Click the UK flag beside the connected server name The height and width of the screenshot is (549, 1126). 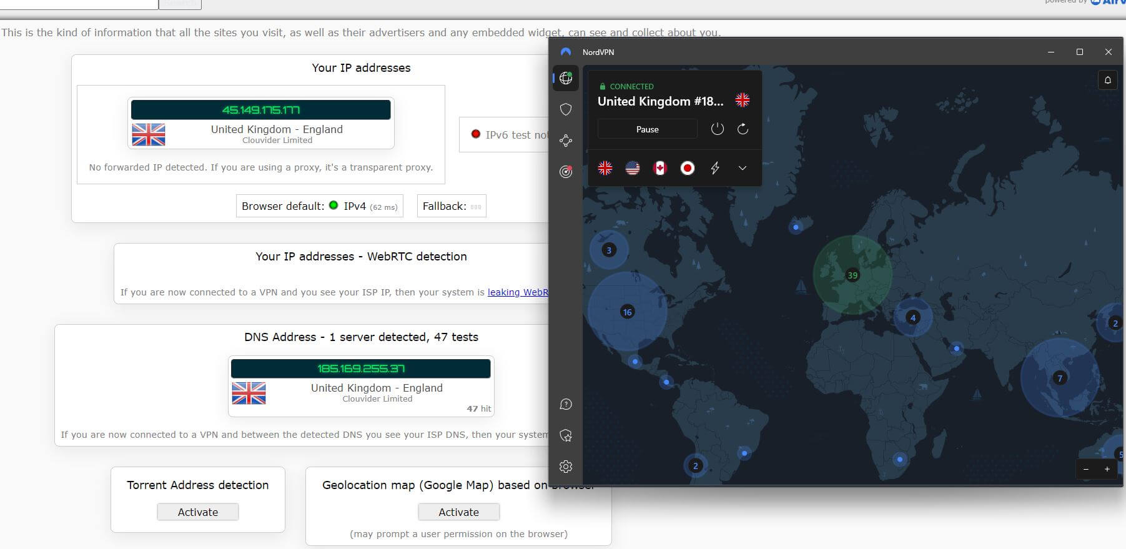[x=743, y=100]
